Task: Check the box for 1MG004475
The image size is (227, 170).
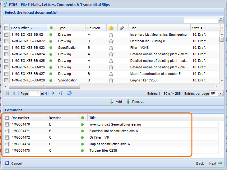Action: point(7,150)
